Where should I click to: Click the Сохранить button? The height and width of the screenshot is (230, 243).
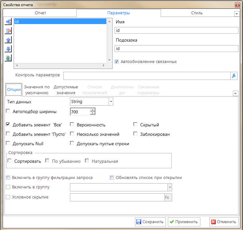[150, 222]
